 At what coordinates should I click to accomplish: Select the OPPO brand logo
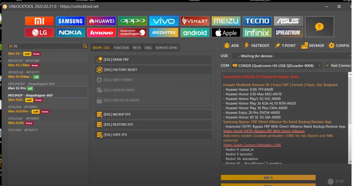pos(133,21)
